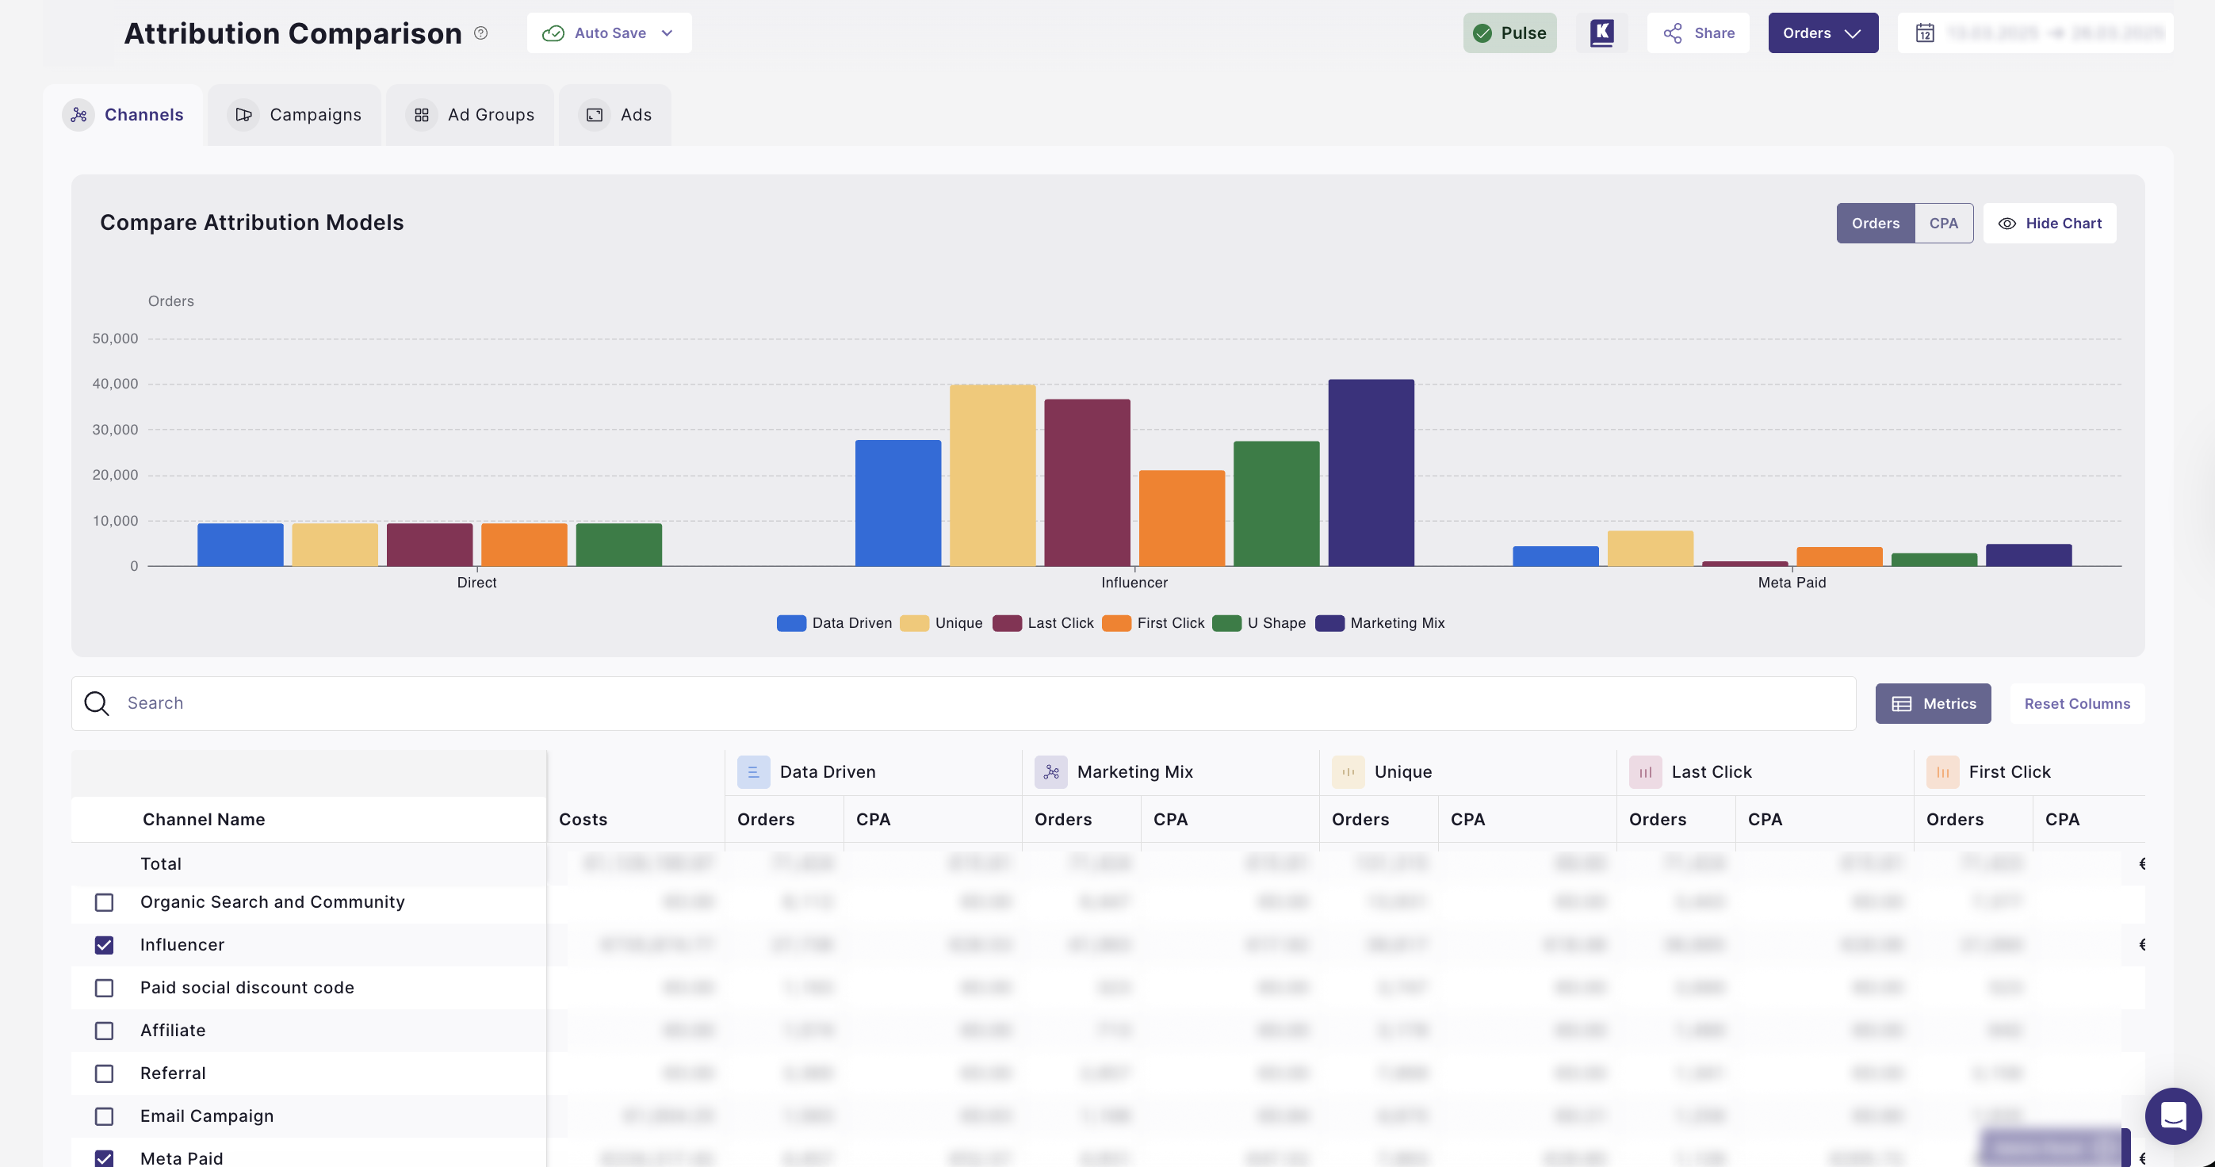This screenshot has height=1167, width=2215.
Task: Switch to the Campaigns tab
Action: point(295,114)
